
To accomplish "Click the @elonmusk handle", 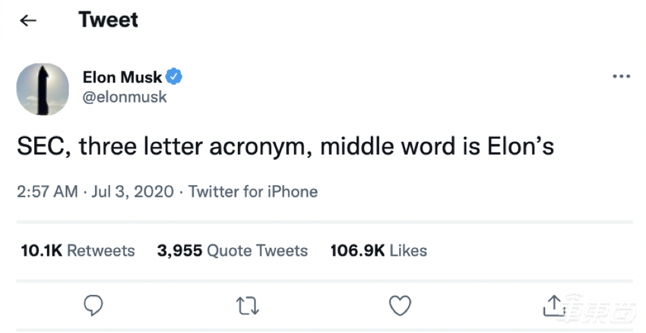I will [124, 97].
